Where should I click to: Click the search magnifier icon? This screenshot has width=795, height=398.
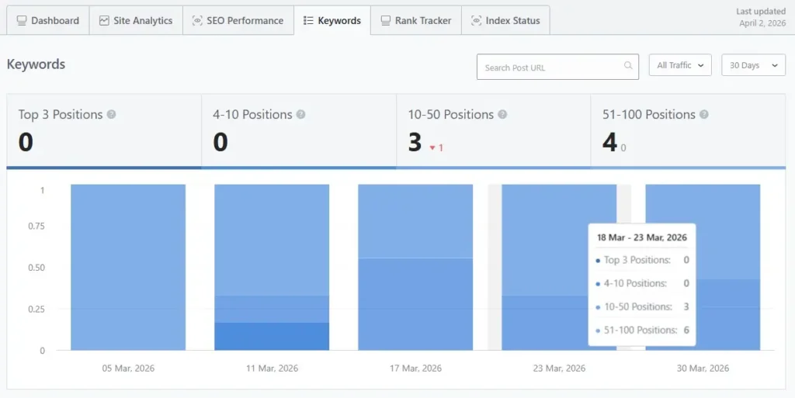click(628, 67)
